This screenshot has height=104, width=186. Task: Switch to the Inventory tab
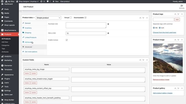[34, 28]
